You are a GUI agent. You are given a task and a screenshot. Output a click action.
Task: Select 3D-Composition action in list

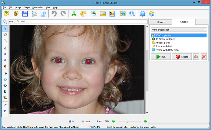click(179, 35)
